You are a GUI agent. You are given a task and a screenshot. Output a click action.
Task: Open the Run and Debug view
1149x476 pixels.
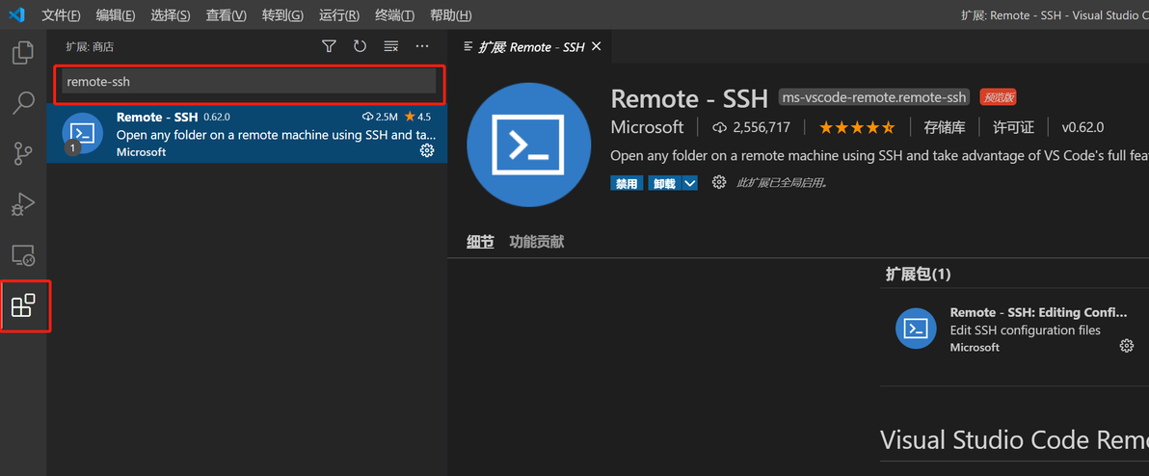tap(23, 204)
